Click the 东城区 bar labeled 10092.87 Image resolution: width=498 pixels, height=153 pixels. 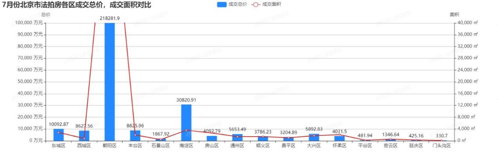pyautogui.click(x=58, y=135)
